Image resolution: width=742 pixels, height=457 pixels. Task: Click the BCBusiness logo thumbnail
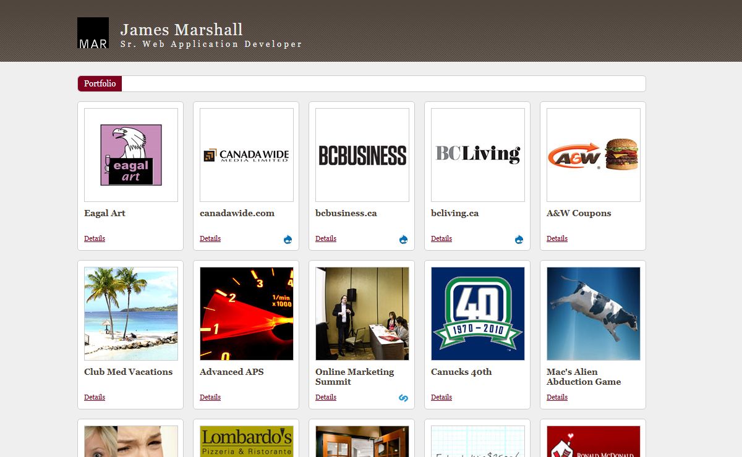362,155
